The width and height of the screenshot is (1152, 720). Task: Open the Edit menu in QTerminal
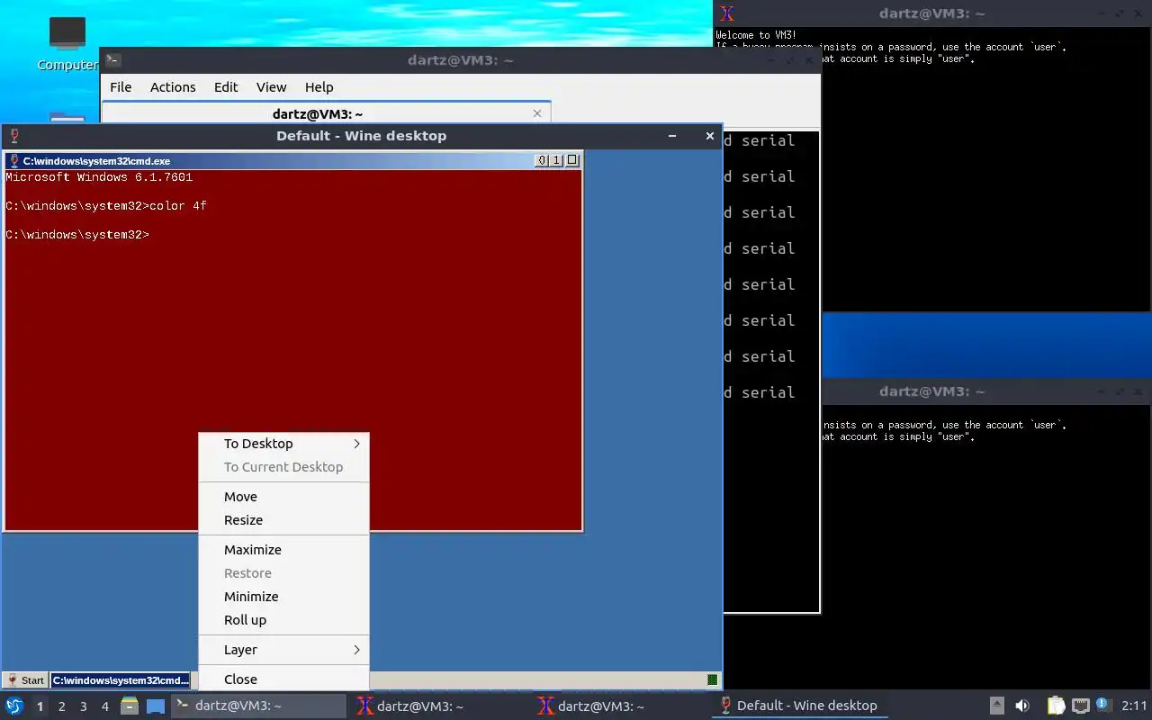pyautogui.click(x=226, y=87)
